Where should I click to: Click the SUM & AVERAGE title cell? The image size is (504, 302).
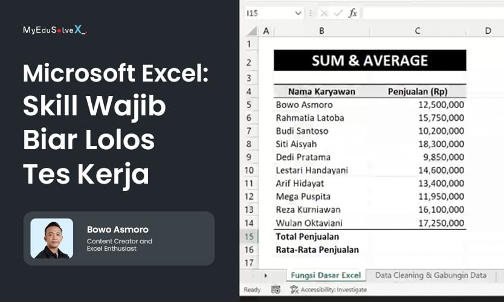click(370, 60)
